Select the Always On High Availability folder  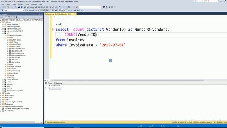coord(13,102)
